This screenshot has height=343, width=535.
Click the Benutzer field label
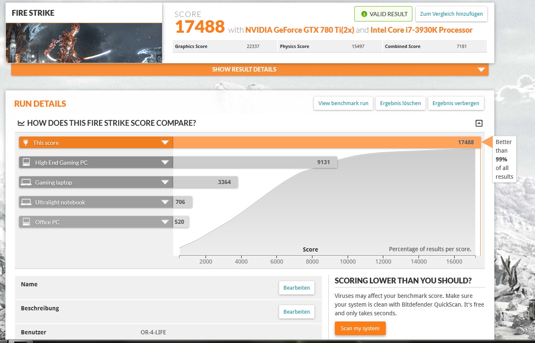click(34, 332)
